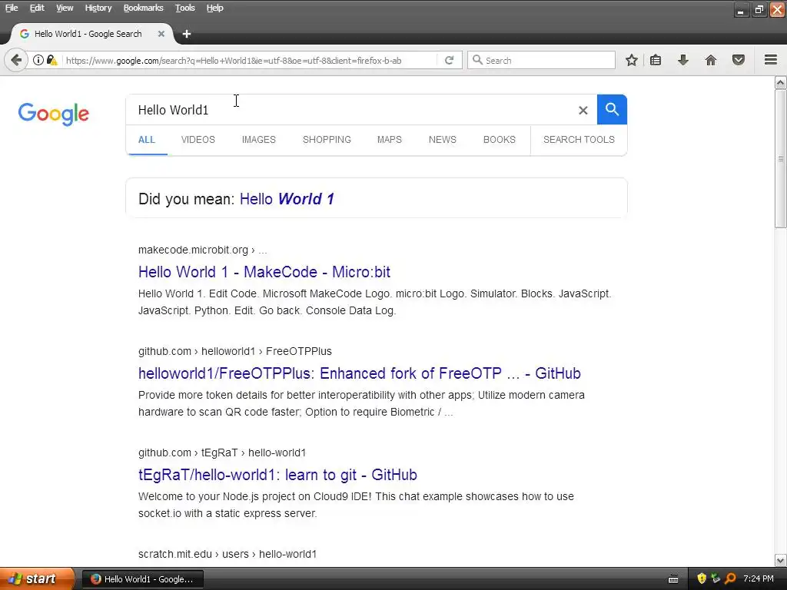The image size is (787, 590).
Task: Go to home page via house icon
Action: (711, 60)
